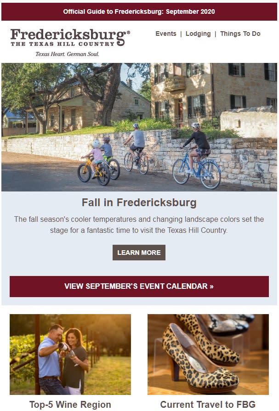Open the Events section
279x411 pixels.
tap(165, 34)
